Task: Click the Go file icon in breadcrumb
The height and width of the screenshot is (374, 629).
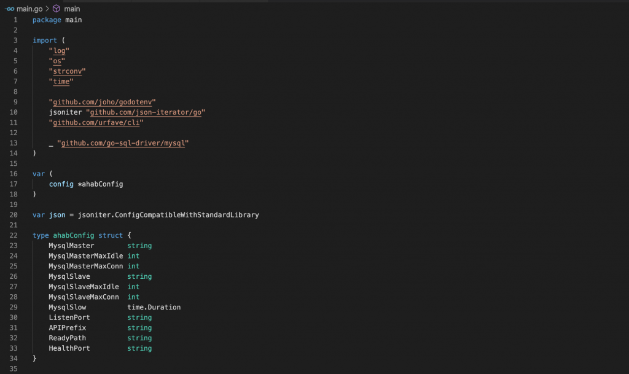Action: coord(10,9)
